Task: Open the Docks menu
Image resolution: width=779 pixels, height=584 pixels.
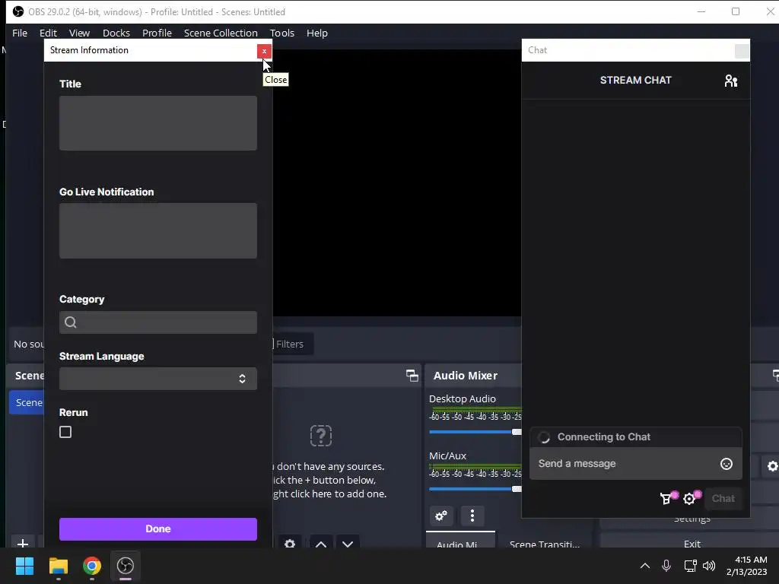Action: coord(116,33)
